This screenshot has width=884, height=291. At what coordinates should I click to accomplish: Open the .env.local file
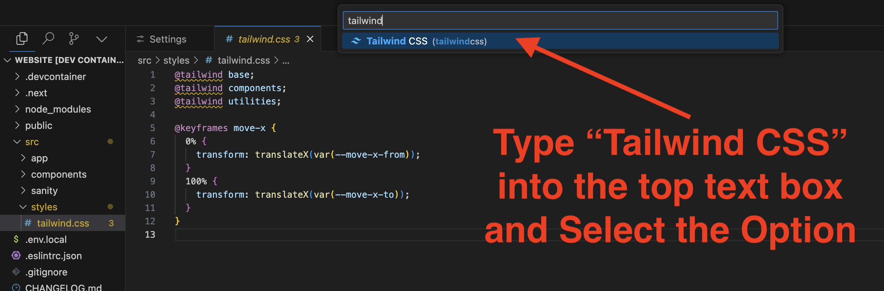tap(63, 239)
